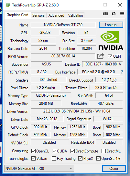Click the Default Clock row Memory 1253 MHz field
This screenshot has width=130, height=176.
point(78,135)
